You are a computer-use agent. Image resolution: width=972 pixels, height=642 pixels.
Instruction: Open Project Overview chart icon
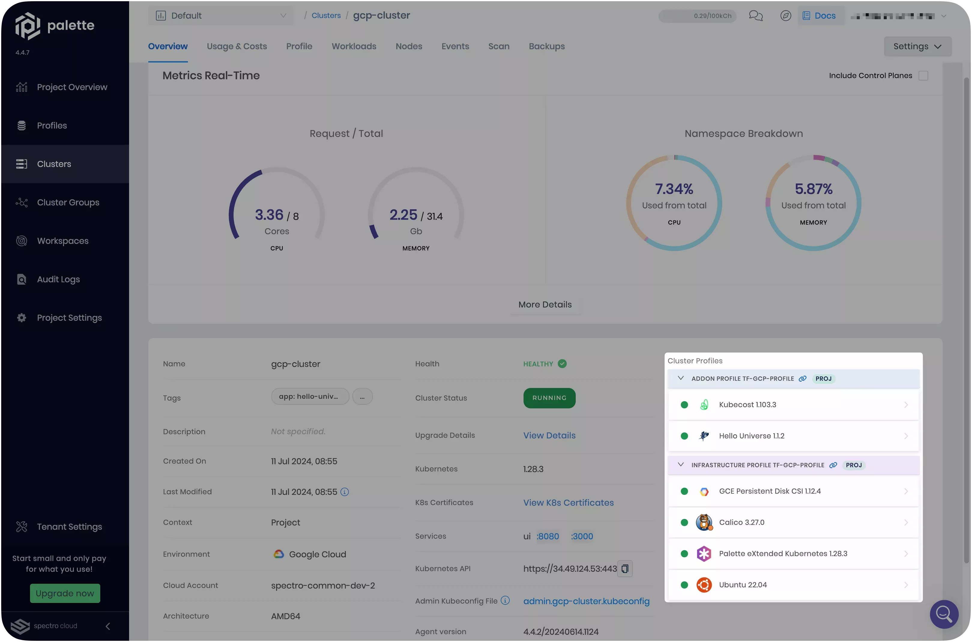click(22, 87)
